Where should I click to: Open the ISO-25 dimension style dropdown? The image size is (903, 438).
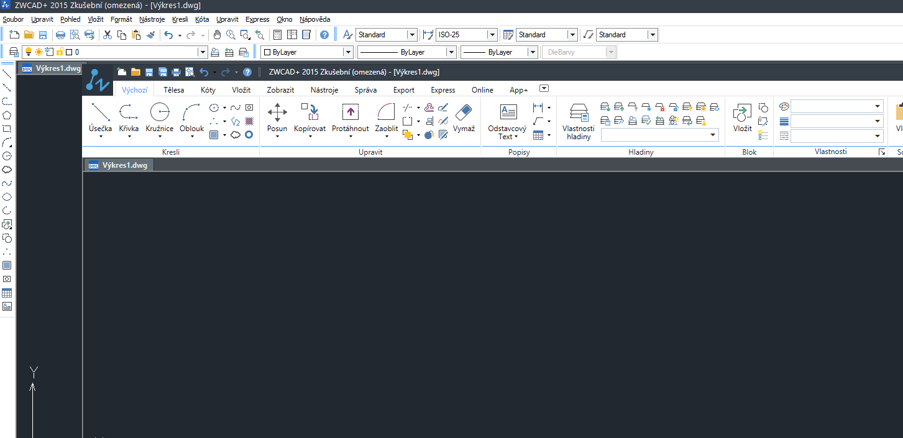(492, 35)
